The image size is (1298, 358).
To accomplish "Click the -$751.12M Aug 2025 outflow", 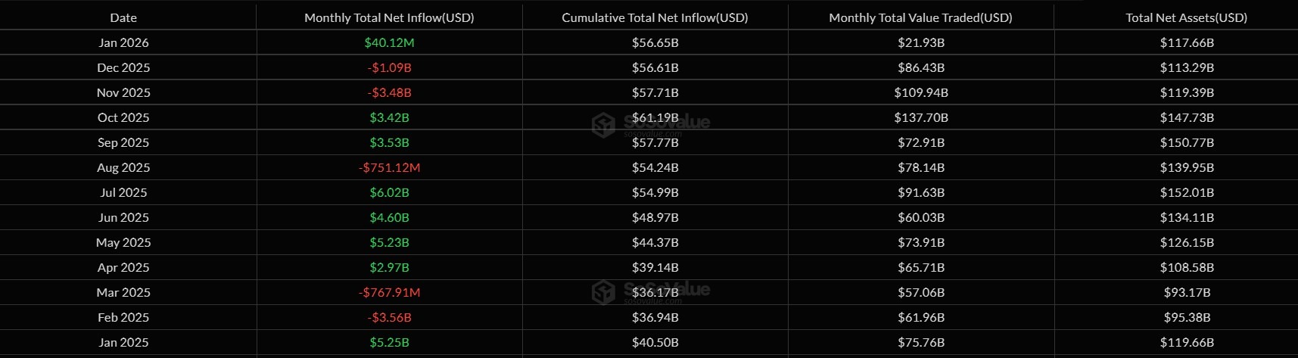I will coord(389,167).
